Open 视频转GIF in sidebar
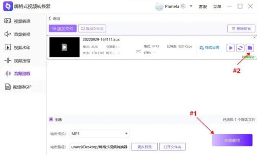257x155 pixels. click(x=18, y=87)
